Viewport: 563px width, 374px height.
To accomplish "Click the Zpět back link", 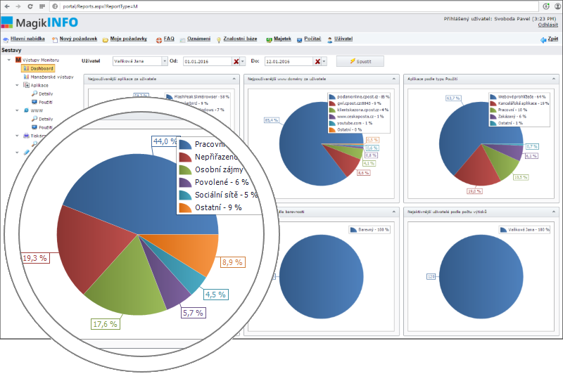I will click(x=553, y=39).
